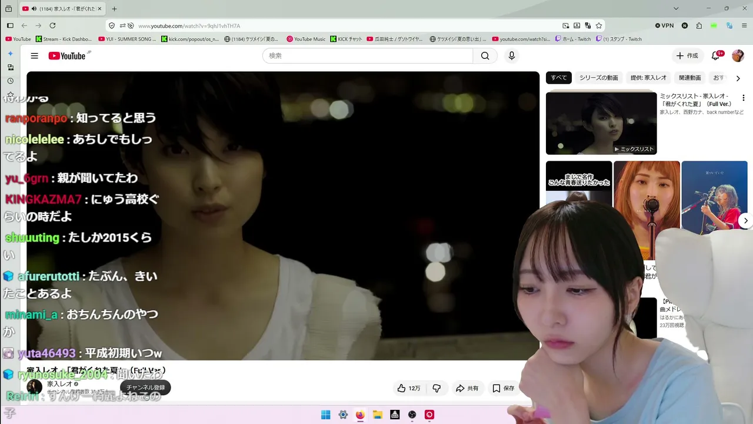Open the YouTube bookmark in bookmarks bar
The image size is (753, 424).
(18, 39)
